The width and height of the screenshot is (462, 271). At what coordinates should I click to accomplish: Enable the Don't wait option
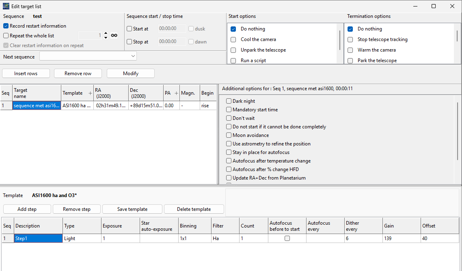tap(229, 118)
